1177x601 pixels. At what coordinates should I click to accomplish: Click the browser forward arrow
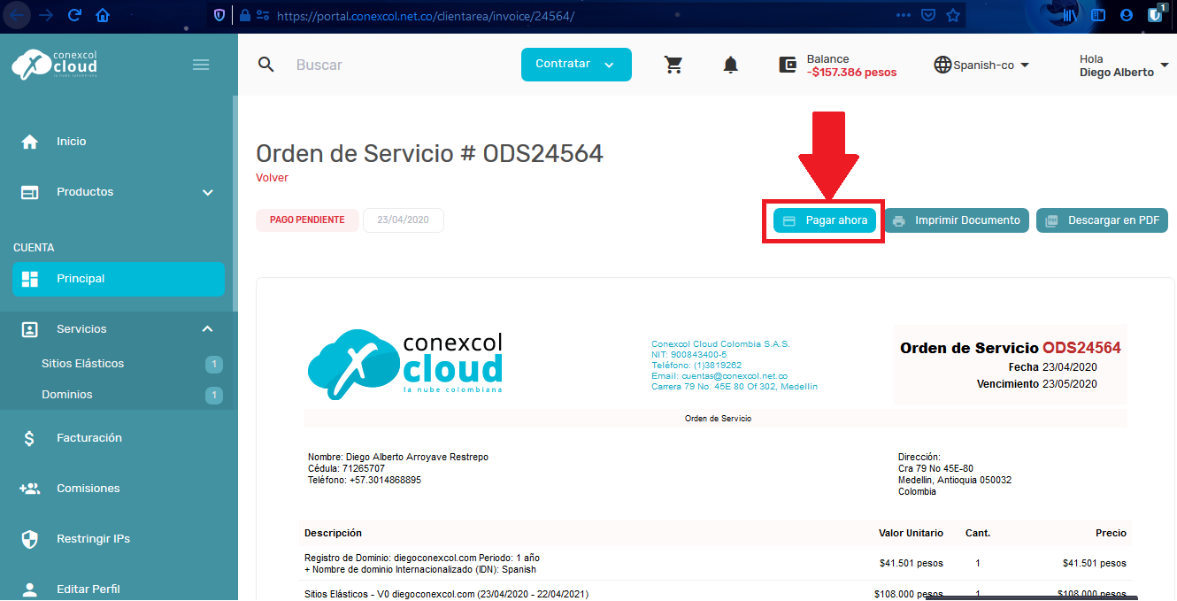45,15
